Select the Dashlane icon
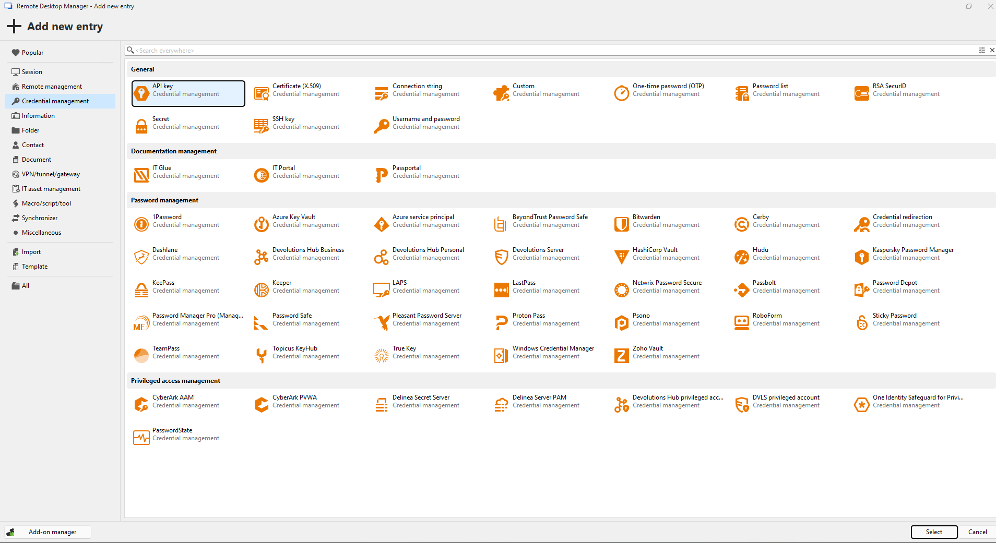This screenshot has height=543, width=996. coord(141,257)
